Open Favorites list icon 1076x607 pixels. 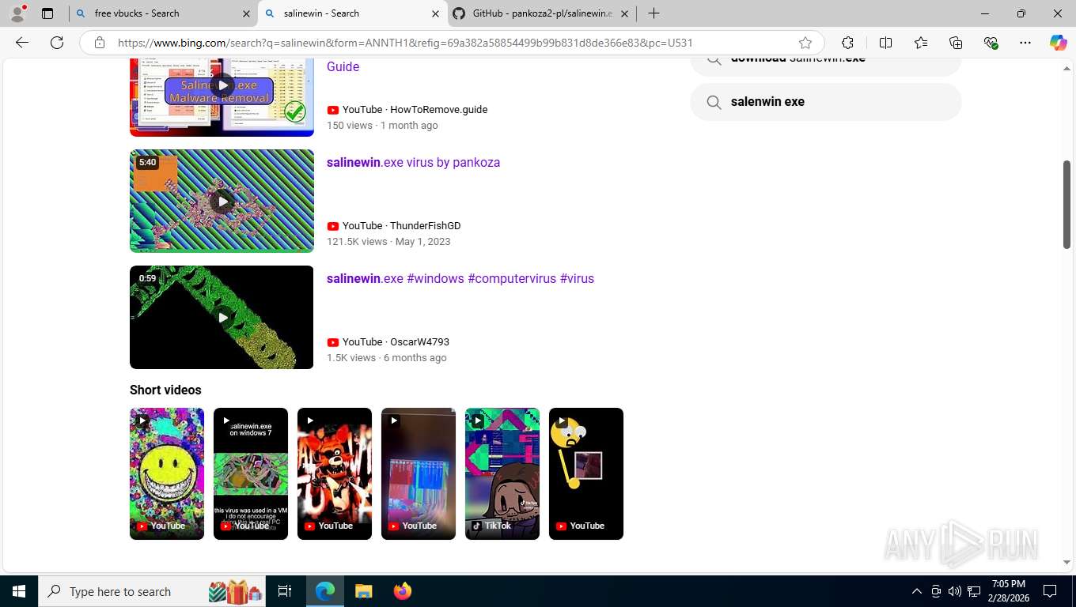click(921, 43)
